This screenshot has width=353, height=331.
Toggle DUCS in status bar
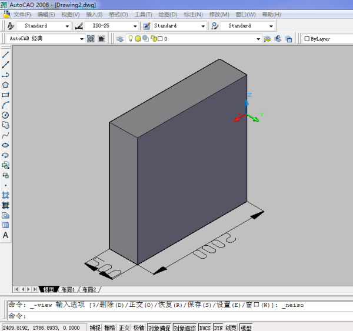click(x=205, y=327)
